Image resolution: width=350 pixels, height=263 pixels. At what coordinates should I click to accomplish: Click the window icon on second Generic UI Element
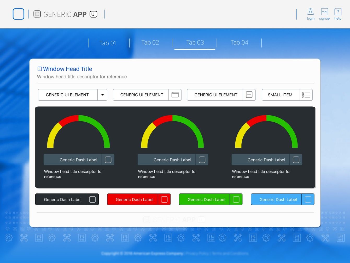tap(175, 95)
